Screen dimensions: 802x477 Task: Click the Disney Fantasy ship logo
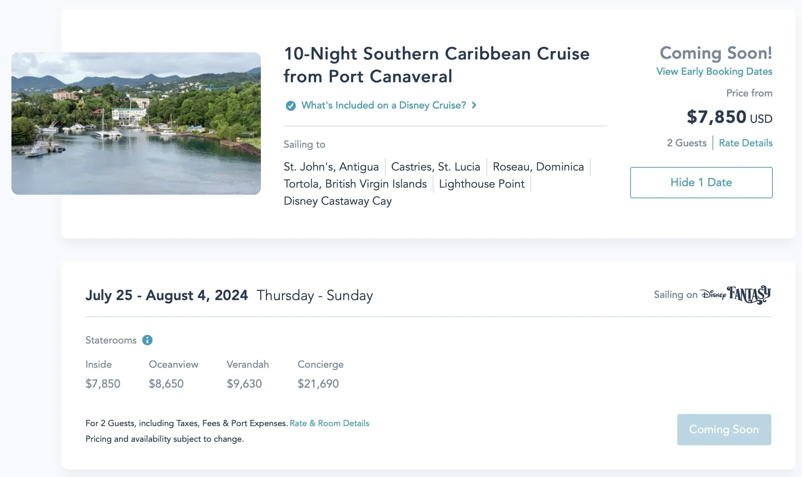pyautogui.click(x=735, y=295)
